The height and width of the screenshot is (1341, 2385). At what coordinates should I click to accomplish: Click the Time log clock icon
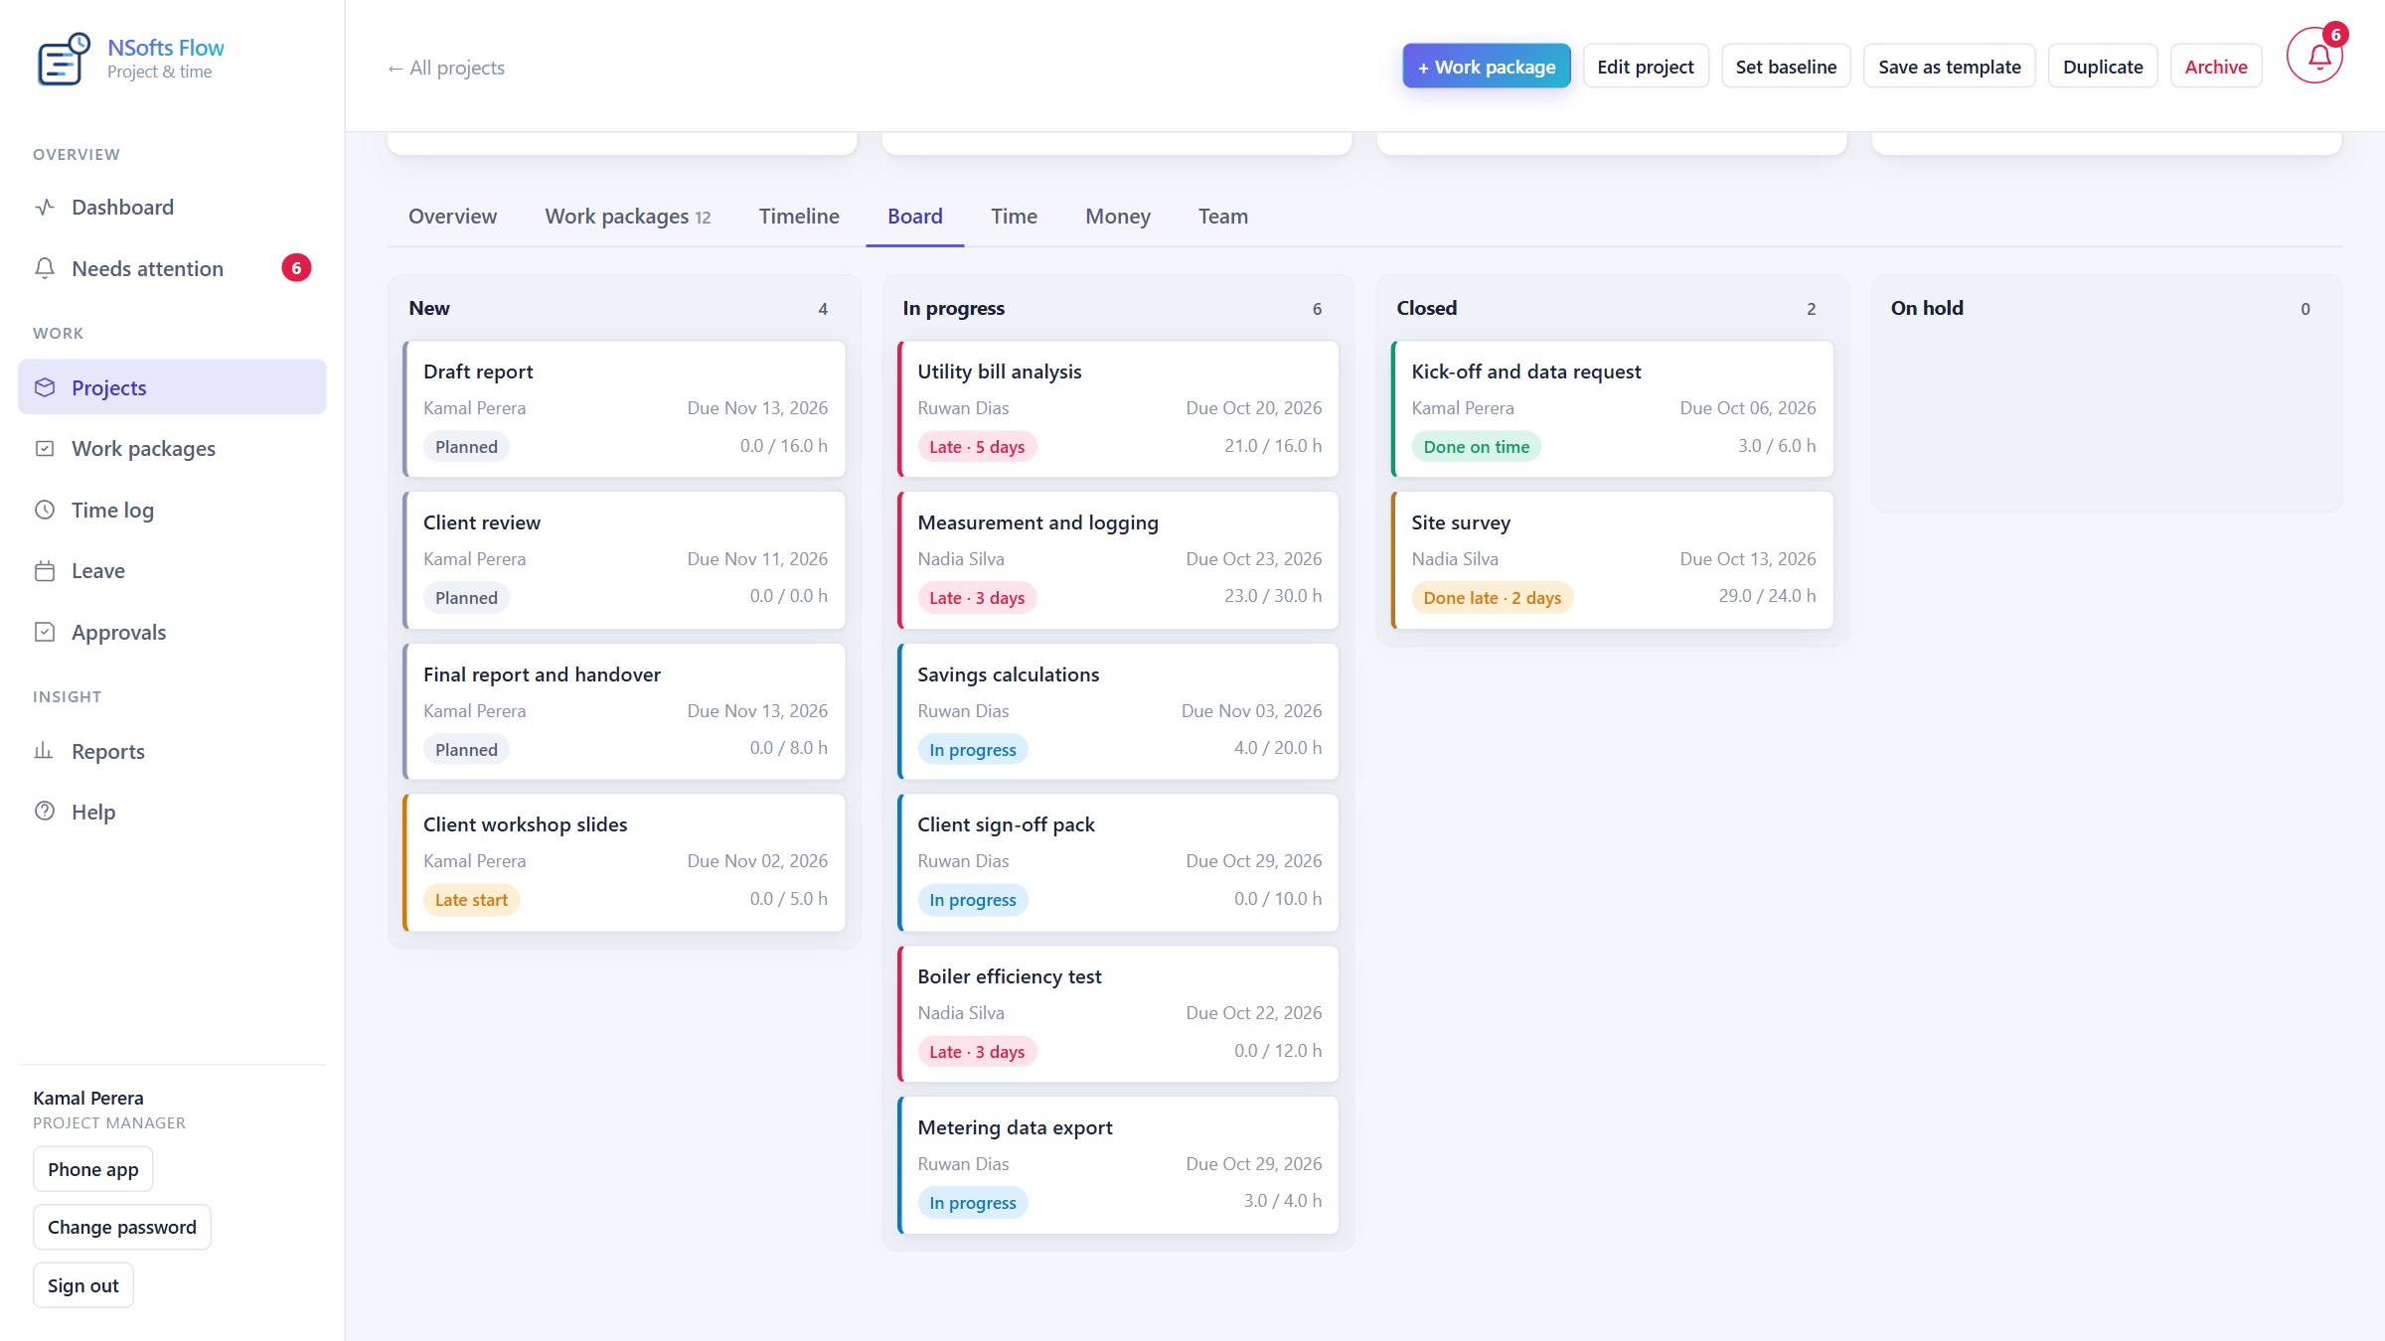coord(45,510)
